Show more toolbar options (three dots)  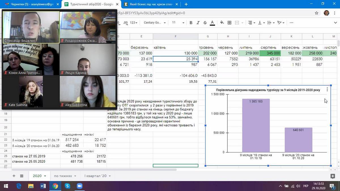click(x=291, y=23)
